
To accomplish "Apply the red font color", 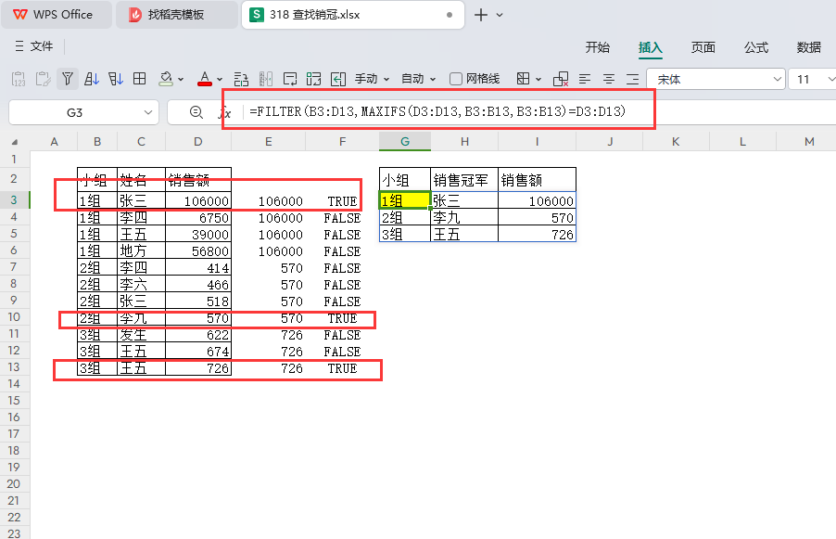I will coord(205,79).
